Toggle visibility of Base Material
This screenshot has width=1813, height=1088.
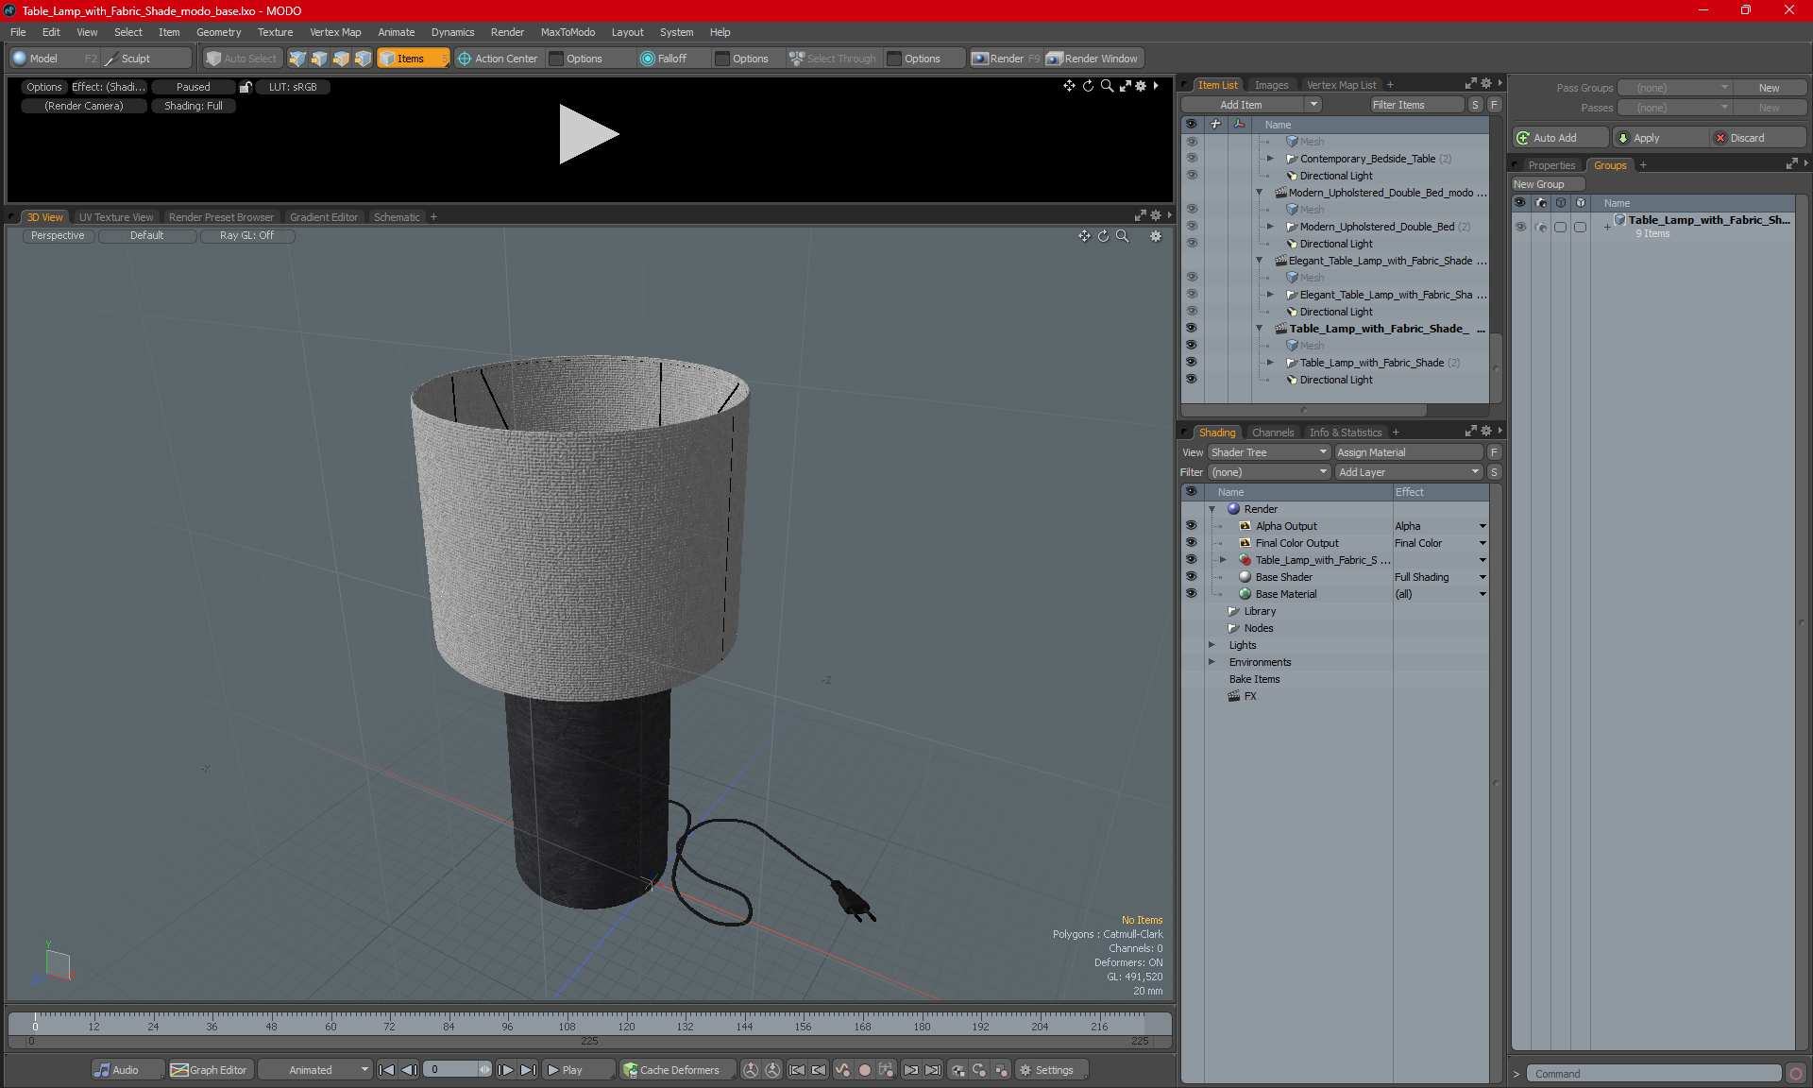(x=1191, y=594)
